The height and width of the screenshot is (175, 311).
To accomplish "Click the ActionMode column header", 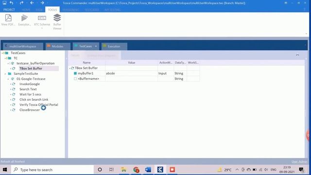I will click(x=166, y=63).
